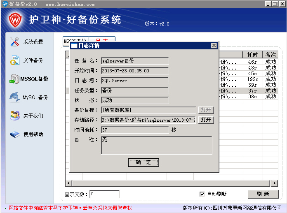
Task: Click 打开 button next to 存储路径
Action: (206, 120)
